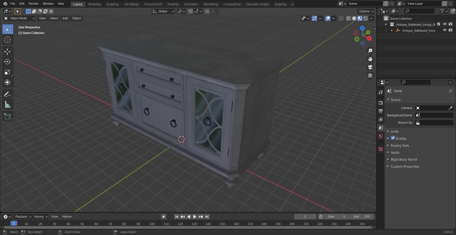The image size is (456, 235).
Task: Toggle snapping magnet icon
Action: (x=190, y=11)
